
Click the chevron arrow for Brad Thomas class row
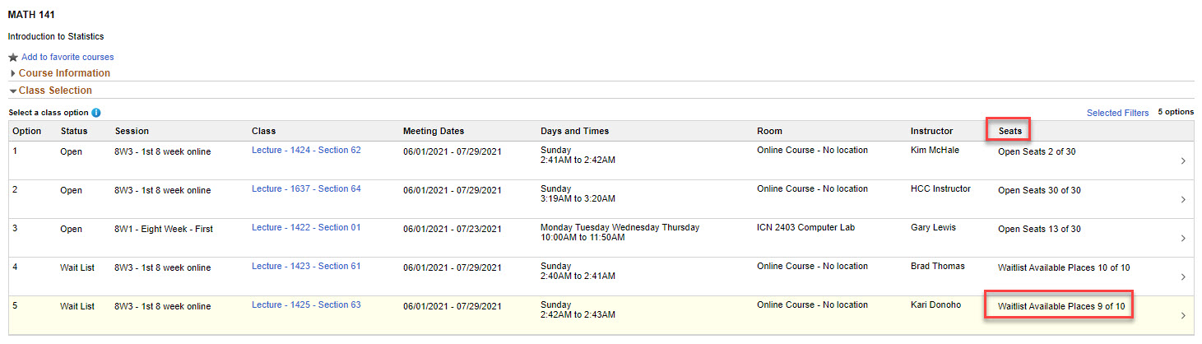[1183, 277]
